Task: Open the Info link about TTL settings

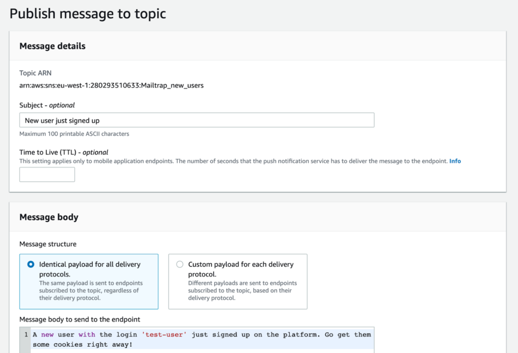Action: tap(455, 161)
